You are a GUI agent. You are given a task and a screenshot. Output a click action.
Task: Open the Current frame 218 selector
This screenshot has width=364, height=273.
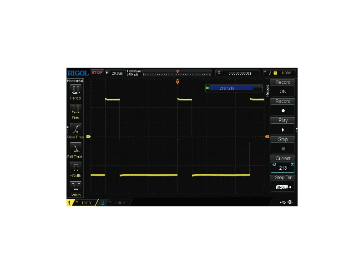coord(283,167)
